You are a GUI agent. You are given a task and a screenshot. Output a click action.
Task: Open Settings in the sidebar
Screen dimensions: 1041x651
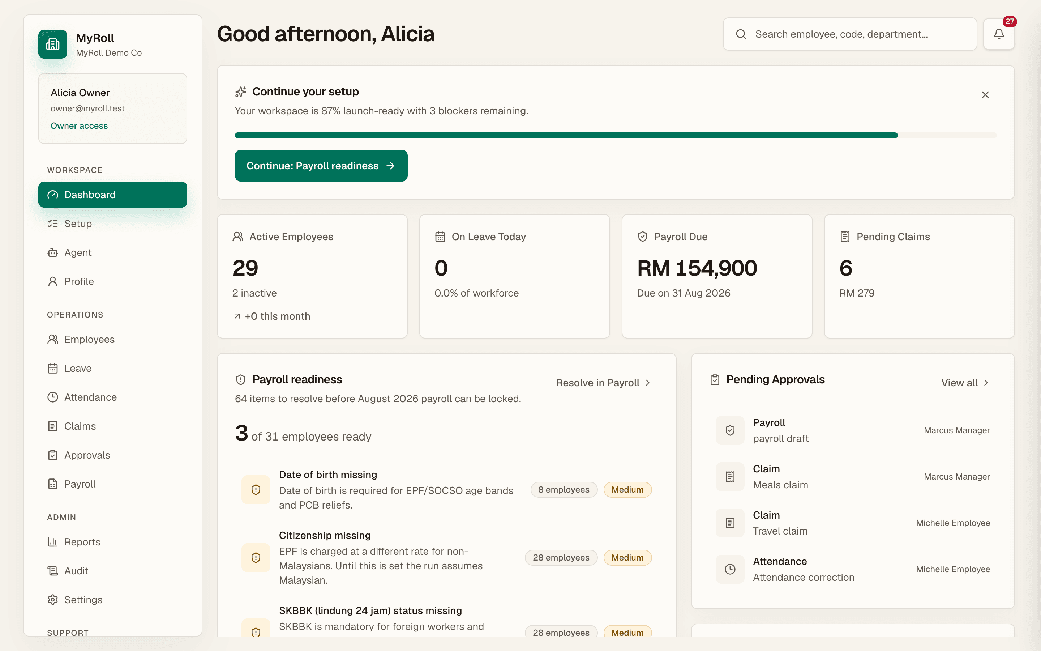[x=113, y=600]
